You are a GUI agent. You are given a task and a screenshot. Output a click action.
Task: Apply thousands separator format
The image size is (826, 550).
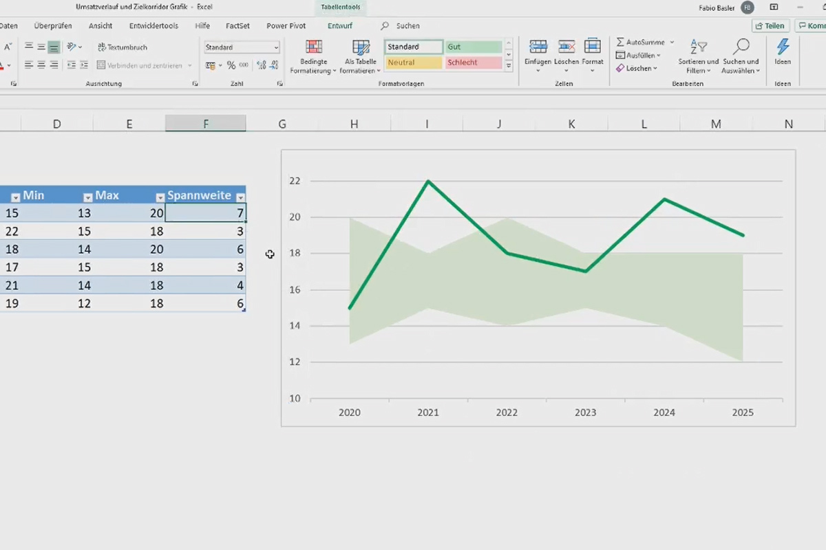244,65
